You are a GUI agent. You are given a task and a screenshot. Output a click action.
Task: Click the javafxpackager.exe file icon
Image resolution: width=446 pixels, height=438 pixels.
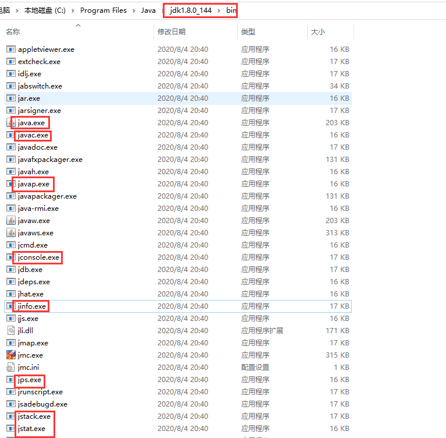11,160
